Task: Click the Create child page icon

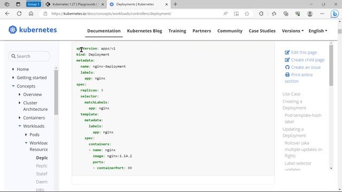Action: tap(287, 60)
